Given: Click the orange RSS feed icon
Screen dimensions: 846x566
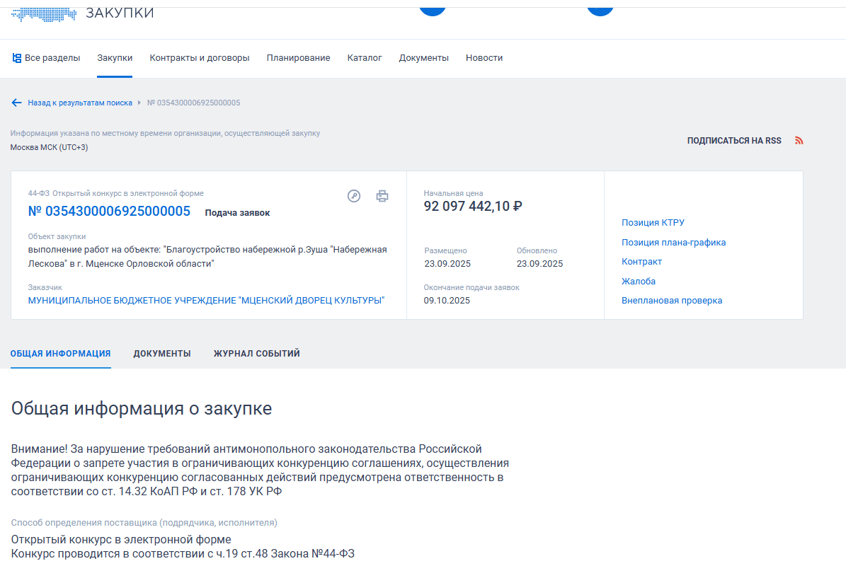Looking at the screenshot, I should [x=799, y=141].
